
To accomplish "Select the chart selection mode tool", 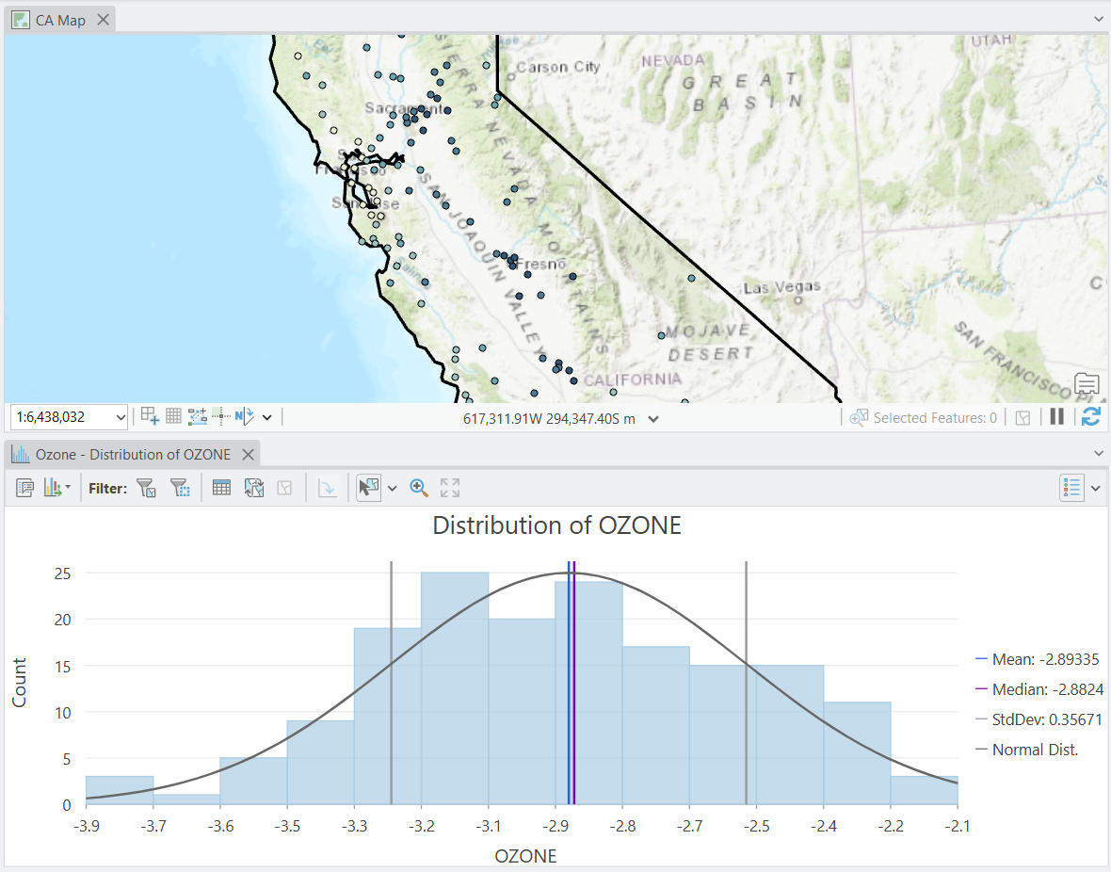I will [368, 488].
